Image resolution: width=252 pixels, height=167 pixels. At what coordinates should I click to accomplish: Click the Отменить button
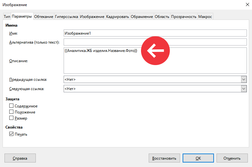[x=232, y=158]
